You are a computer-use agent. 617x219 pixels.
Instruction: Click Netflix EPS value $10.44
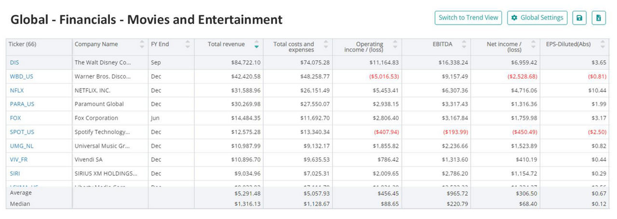point(598,90)
